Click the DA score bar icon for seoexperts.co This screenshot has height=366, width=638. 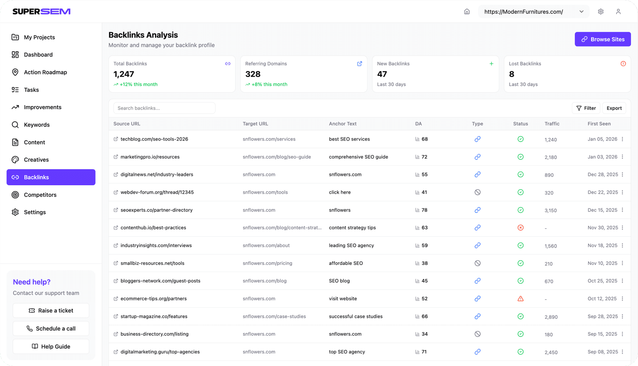(x=418, y=210)
